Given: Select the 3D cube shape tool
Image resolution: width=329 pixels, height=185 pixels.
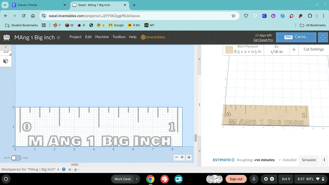Looking at the screenshot, I should [x=5, y=61].
